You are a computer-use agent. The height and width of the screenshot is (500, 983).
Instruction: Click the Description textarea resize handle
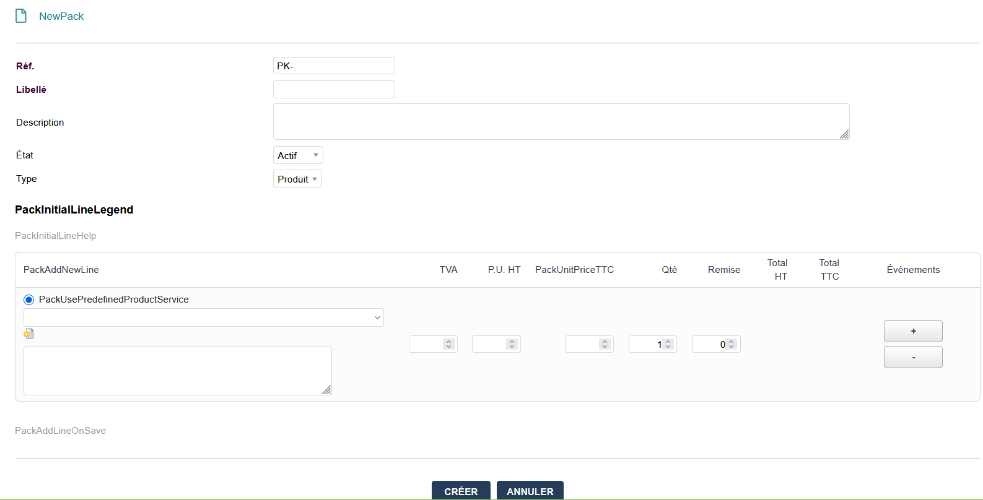point(844,134)
